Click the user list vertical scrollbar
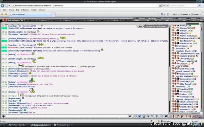Viewport: 204px width, 127px height. click(201, 68)
